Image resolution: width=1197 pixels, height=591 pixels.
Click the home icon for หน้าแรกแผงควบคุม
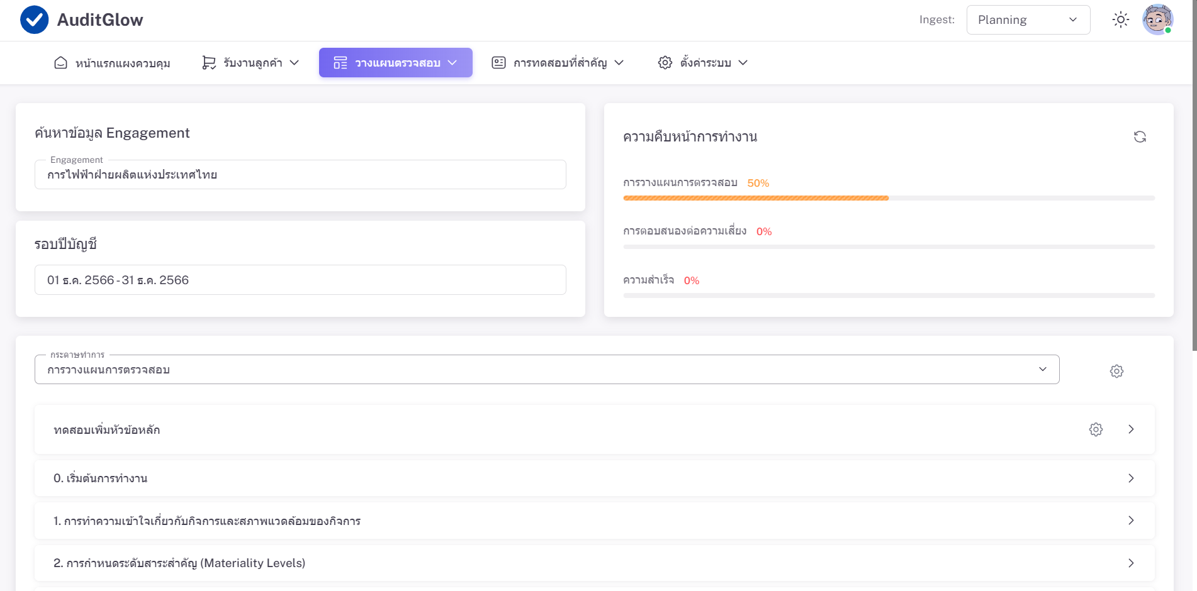60,63
